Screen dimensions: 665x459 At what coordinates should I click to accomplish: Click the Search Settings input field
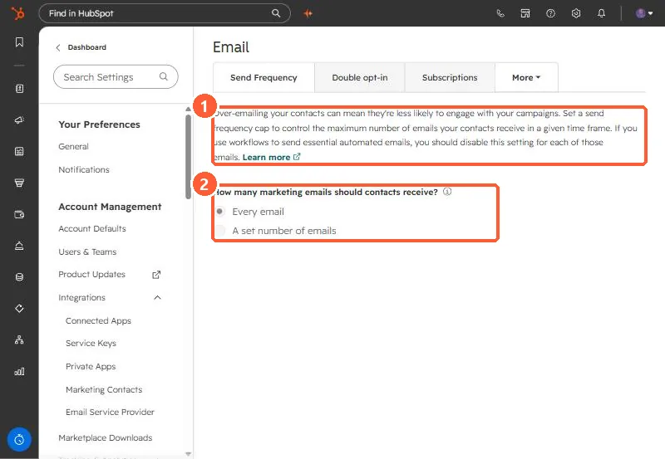pos(116,76)
